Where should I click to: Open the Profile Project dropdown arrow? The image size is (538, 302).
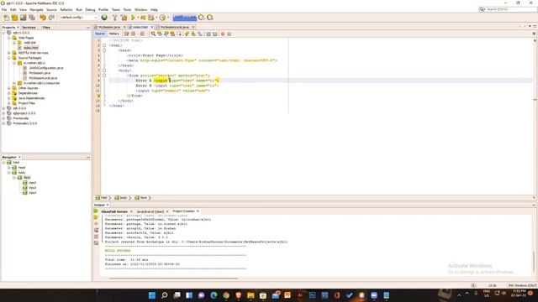click(x=156, y=18)
